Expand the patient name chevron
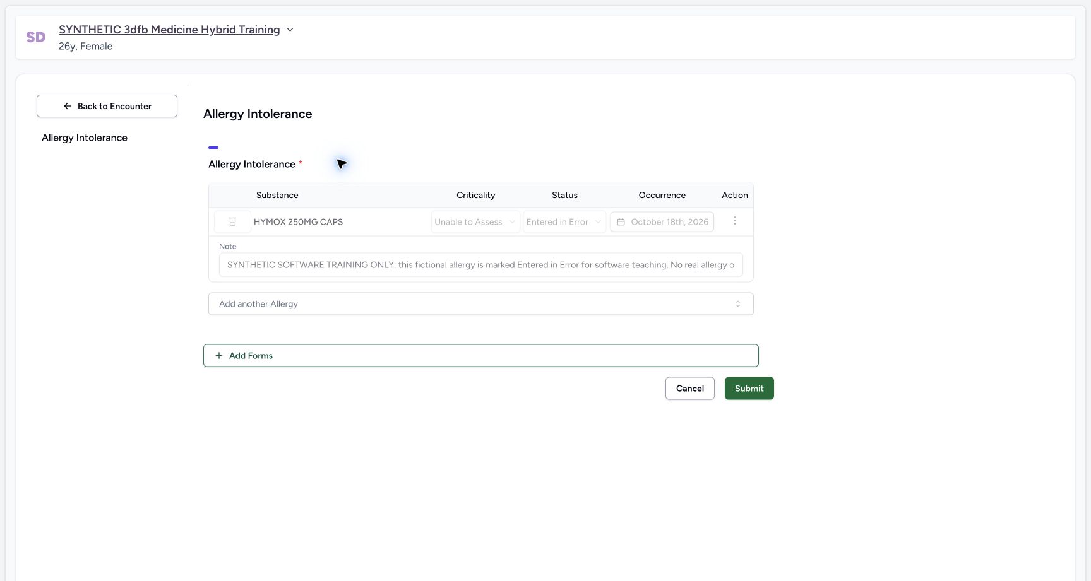 click(x=290, y=30)
